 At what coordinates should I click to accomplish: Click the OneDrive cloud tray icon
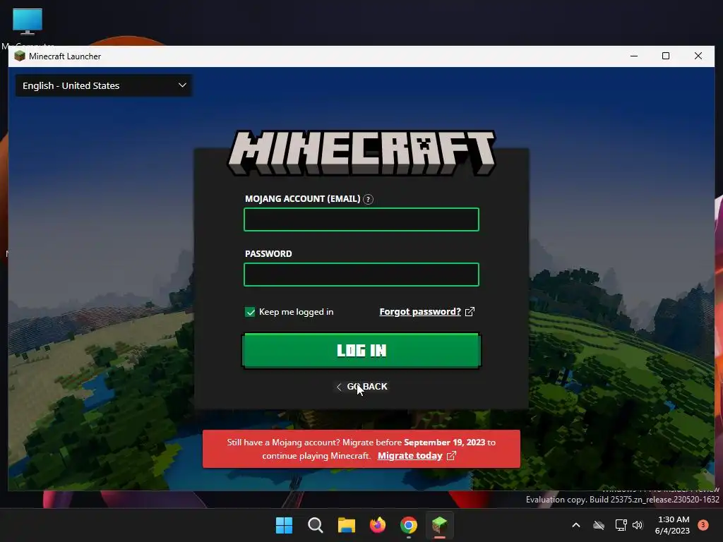[599, 525]
